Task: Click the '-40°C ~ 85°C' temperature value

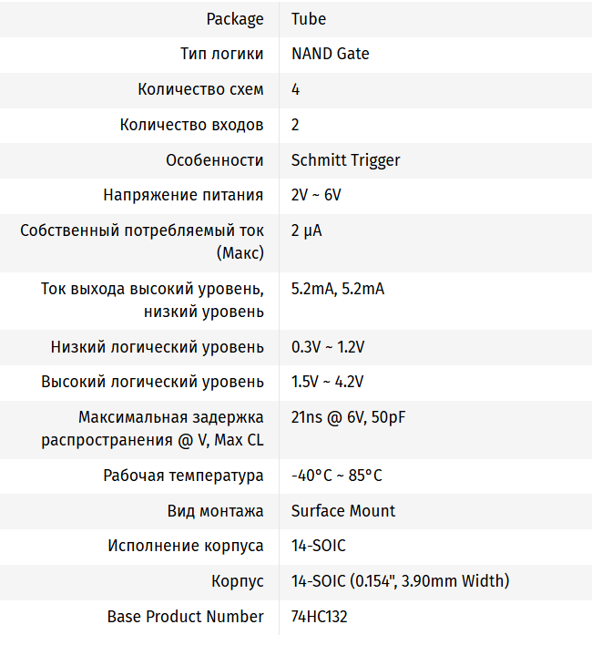Action: [x=337, y=476]
